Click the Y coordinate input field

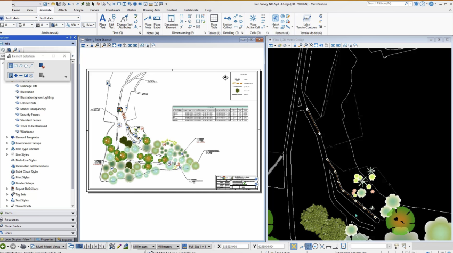[271, 247]
